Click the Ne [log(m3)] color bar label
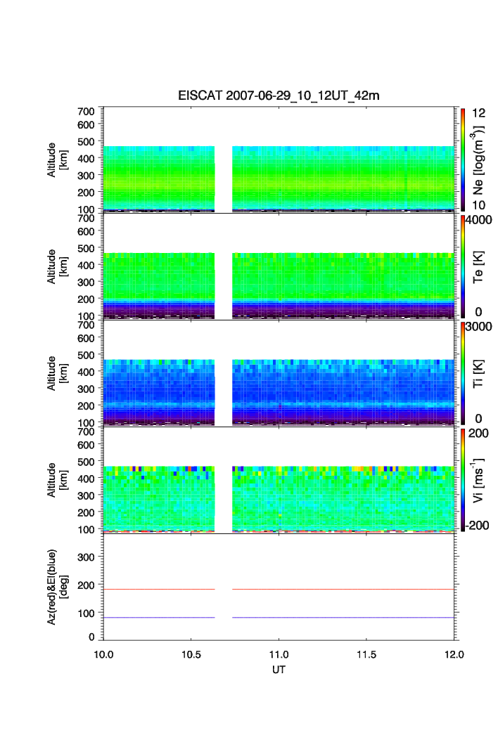This screenshot has height=747, width=498. click(480, 160)
